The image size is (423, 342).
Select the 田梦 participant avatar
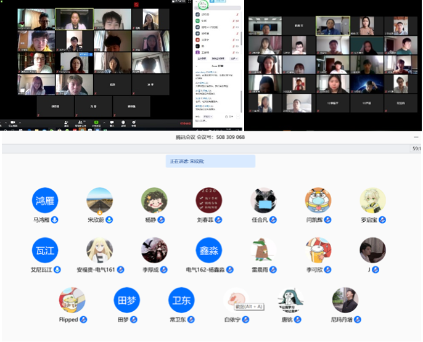click(128, 300)
